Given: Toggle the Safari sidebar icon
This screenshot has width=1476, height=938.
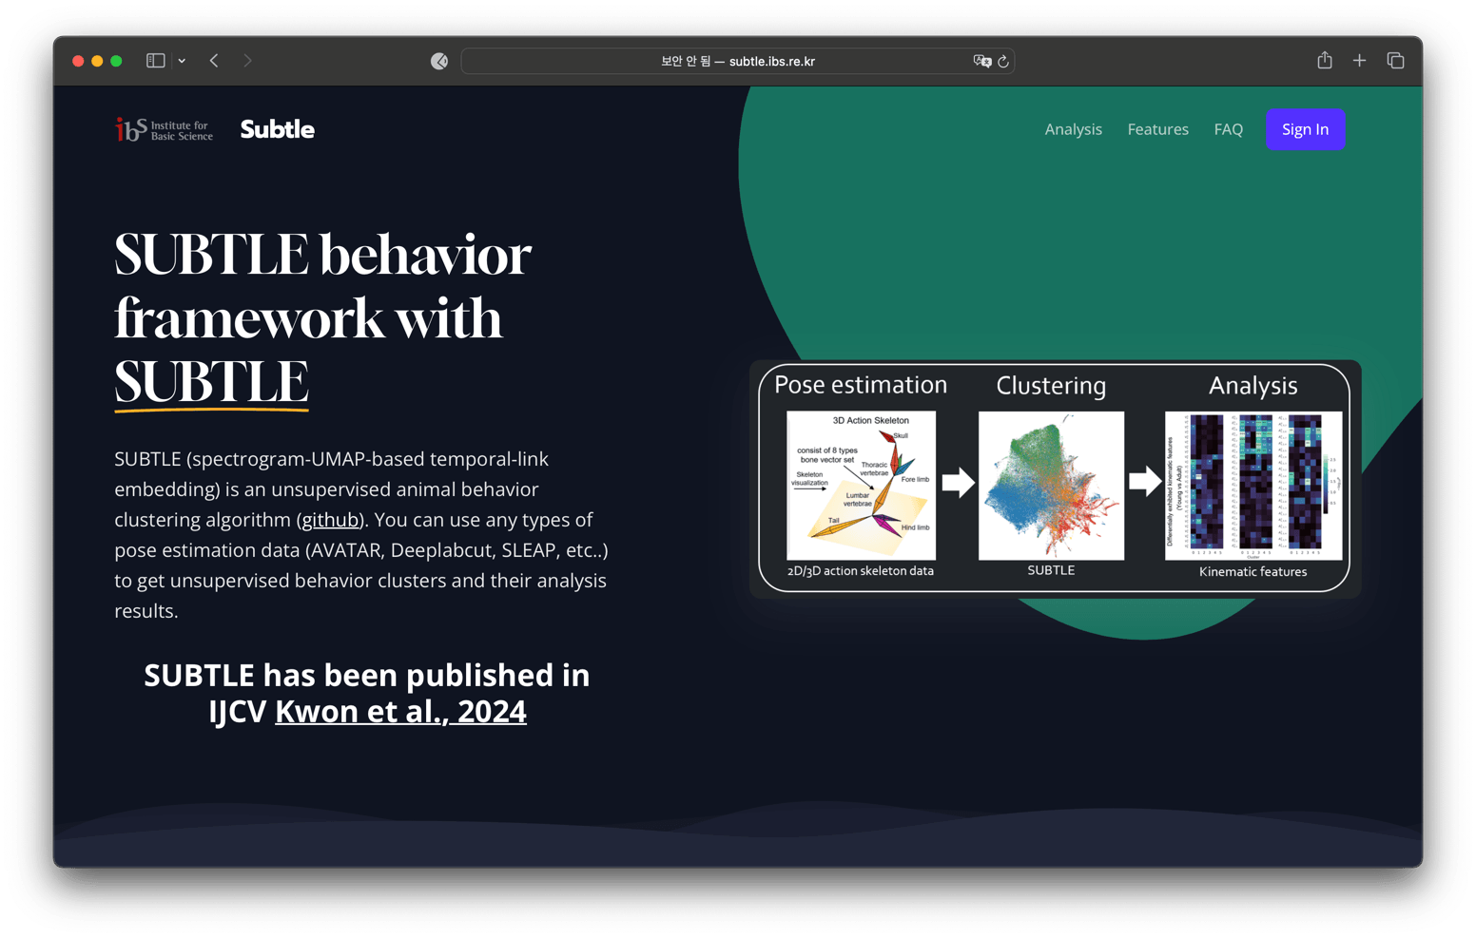Looking at the screenshot, I should click(x=156, y=61).
